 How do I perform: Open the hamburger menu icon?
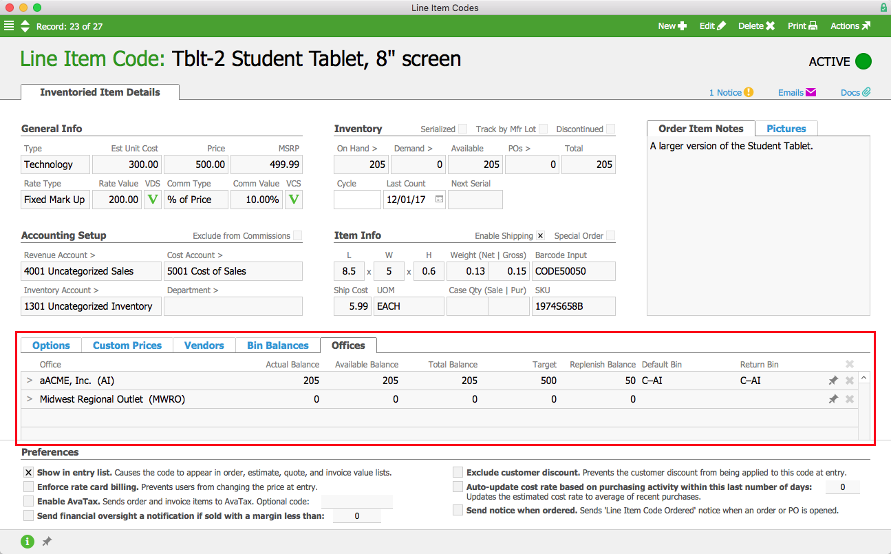(9, 26)
